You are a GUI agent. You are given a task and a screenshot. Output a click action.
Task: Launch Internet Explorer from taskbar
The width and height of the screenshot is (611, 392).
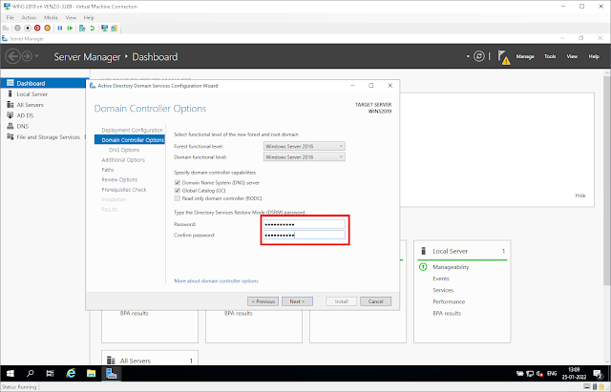(x=71, y=373)
